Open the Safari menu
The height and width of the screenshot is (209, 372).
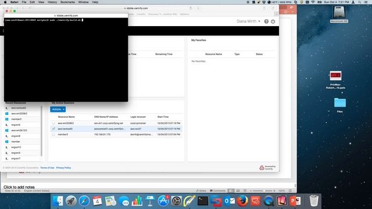pos(14,2)
